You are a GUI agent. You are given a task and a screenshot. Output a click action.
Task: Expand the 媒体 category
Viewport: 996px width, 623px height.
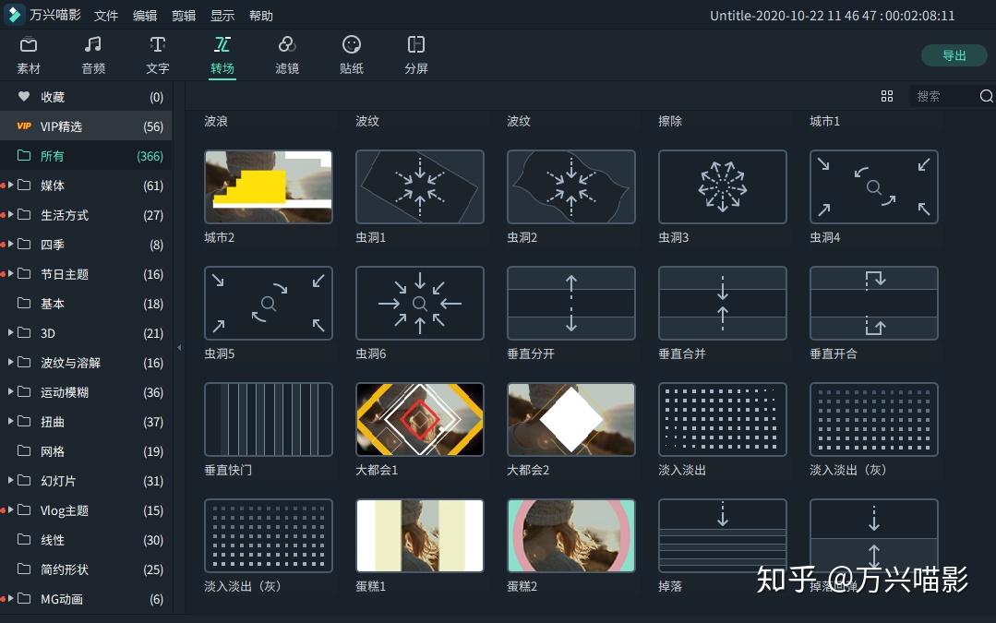coord(10,186)
